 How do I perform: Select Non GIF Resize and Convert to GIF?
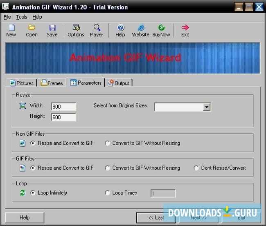pos(62,143)
